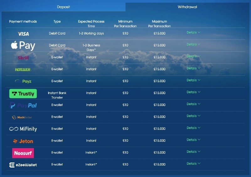Select the Skrill logo
The width and height of the screenshot is (251, 177).
23,58
